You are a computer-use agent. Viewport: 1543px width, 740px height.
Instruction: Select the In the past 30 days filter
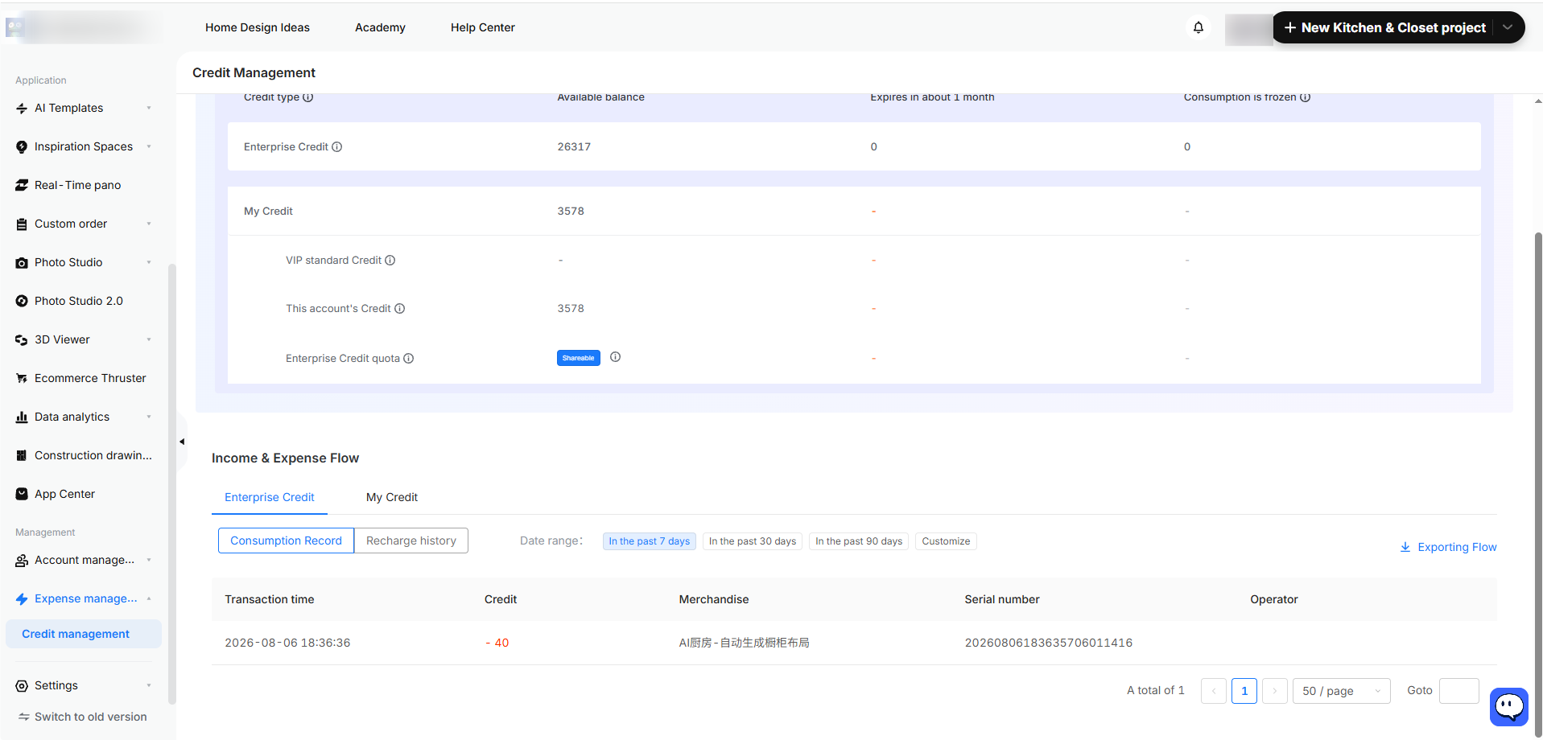(753, 541)
